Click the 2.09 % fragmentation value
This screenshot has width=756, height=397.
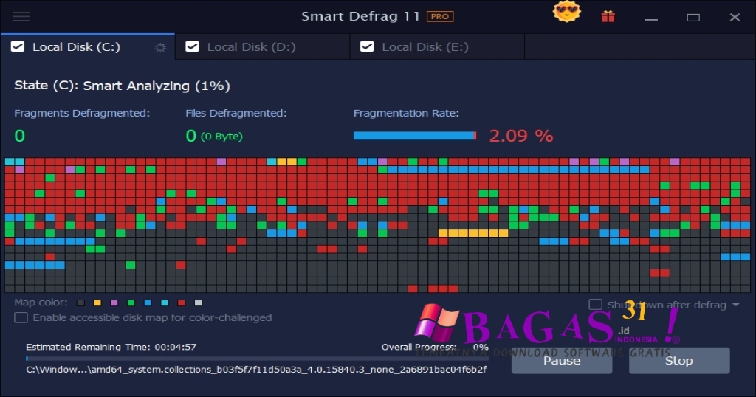coord(520,136)
